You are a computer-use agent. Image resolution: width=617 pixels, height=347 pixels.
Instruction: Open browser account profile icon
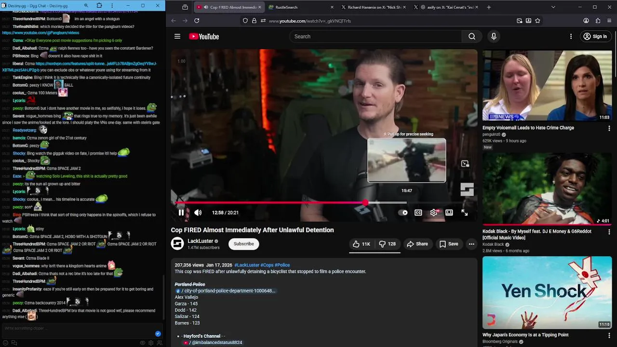point(586,21)
